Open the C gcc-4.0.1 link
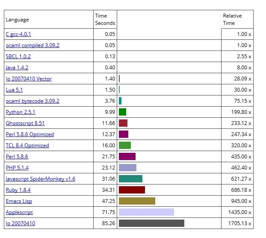The width and height of the screenshot is (266, 238). (x=18, y=34)
